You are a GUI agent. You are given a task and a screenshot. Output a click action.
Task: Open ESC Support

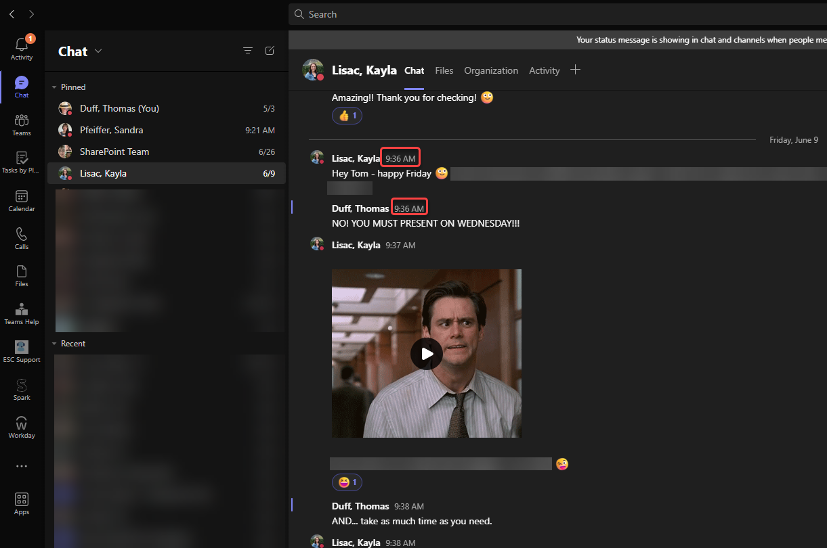(x=21, y=350)
